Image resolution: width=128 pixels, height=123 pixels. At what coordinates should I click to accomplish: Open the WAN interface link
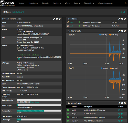[x=71, y=22]
